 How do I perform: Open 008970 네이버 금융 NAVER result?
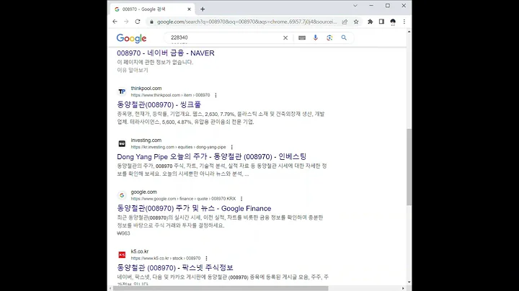pos(166,53)
